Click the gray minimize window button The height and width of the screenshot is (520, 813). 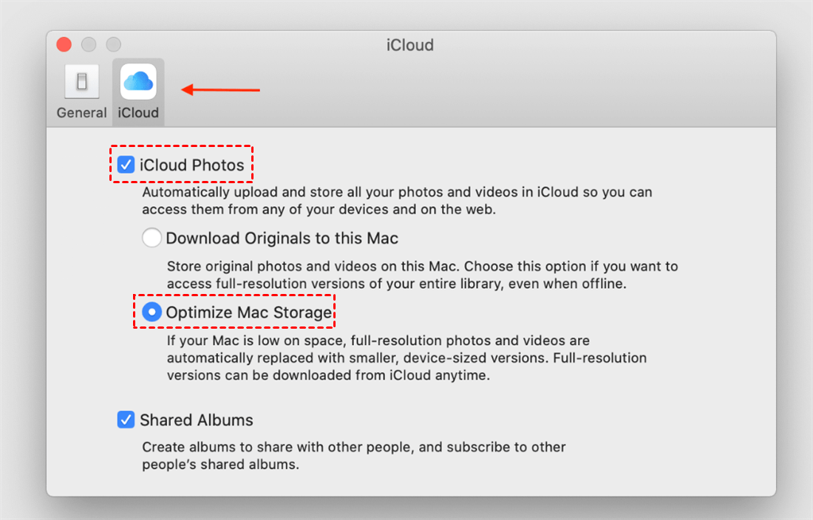tap(89, 44)
